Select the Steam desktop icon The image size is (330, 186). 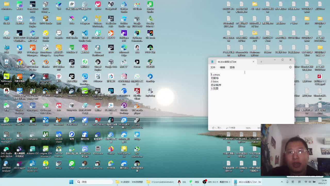[x=32, y=77]
